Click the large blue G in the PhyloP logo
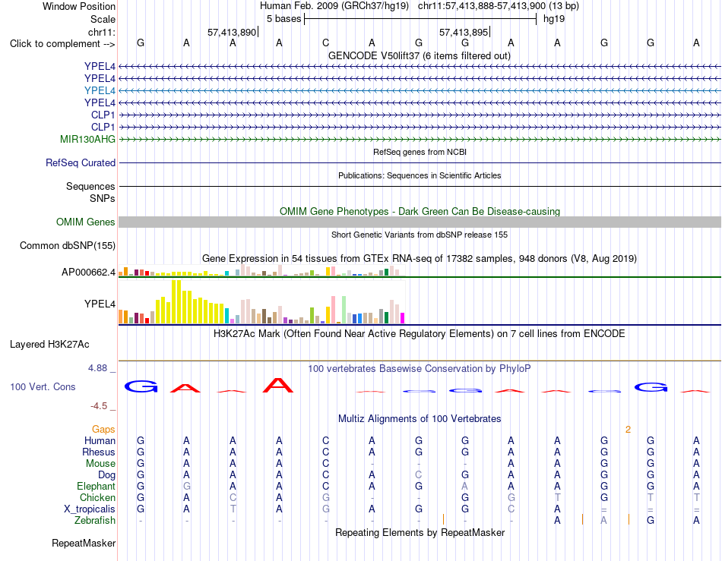722x561 pixels. click(141, 386)
